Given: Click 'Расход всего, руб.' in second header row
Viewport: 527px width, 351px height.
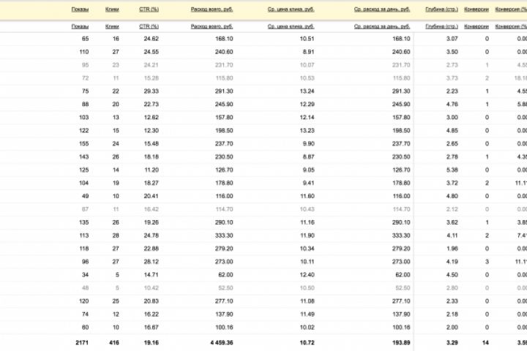Looking at the screenshot, I should (x=212, y=26).
